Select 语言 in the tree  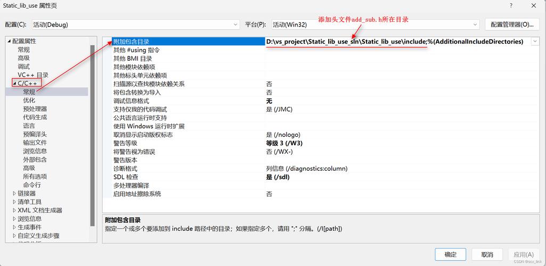point(29,126)
